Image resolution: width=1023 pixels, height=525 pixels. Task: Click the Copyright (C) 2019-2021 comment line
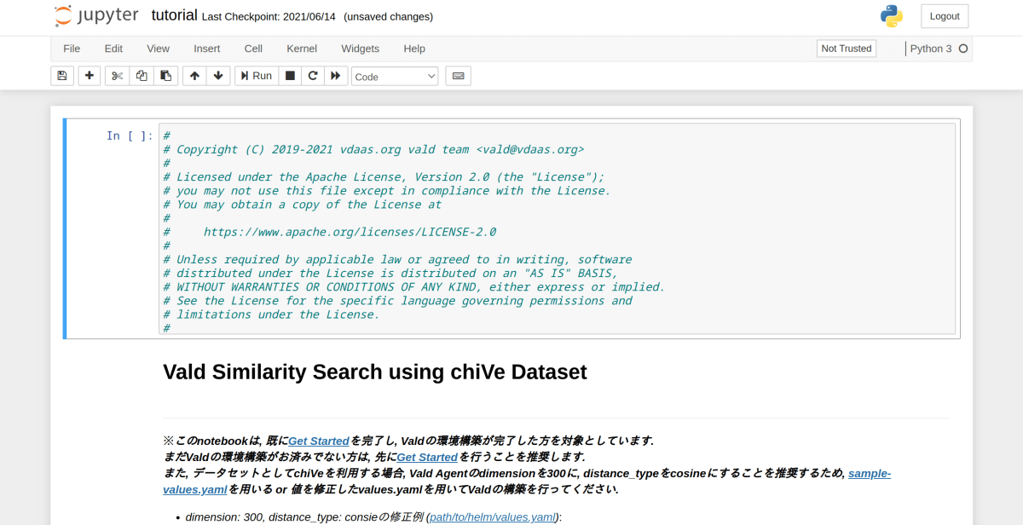(x=373, y=149)
